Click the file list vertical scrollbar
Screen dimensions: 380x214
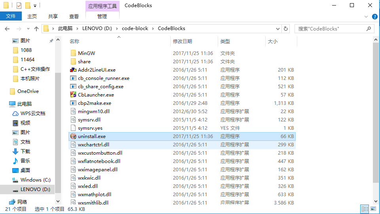pyautogui.click(x=376, y=113)
